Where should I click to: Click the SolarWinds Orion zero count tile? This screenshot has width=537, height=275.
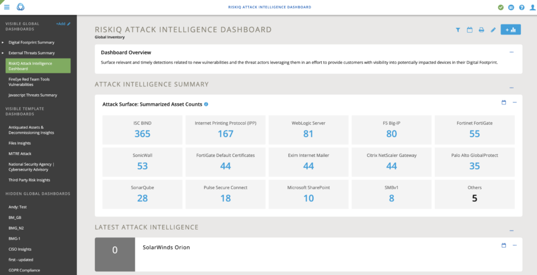pyautogui.click(x=115, y=255)
